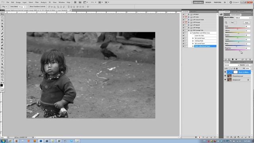Screen dimensions: 254x143
Task: Click the Layer Via Copy action step
Action: (x=199, y=35)
